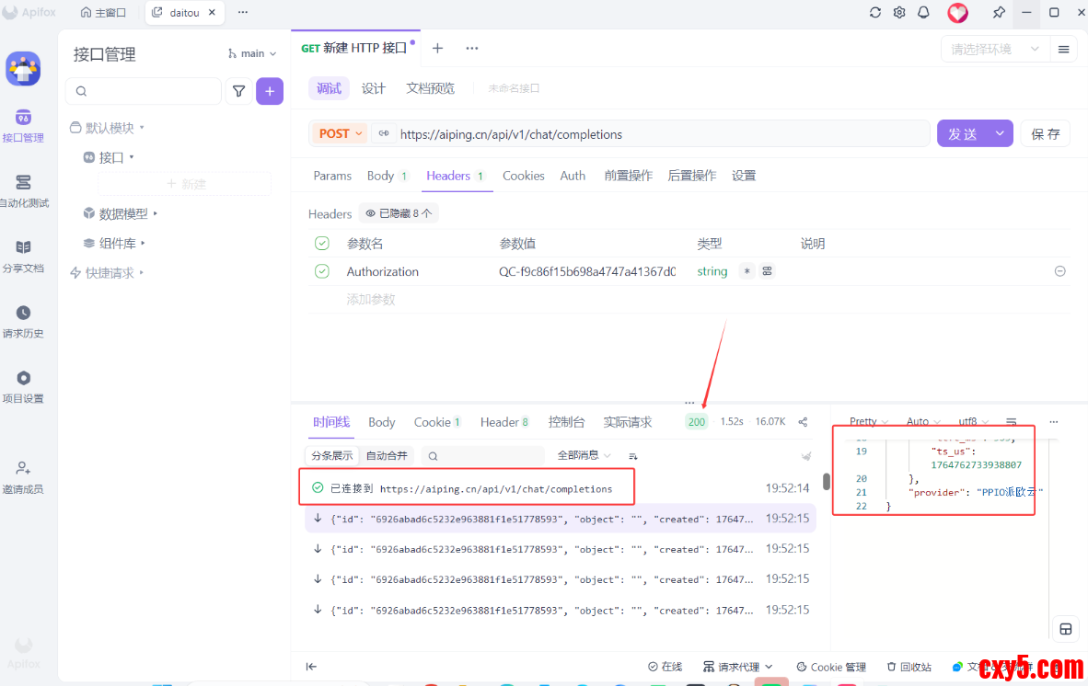Click the purple plus add button

[x=270, y=91]
